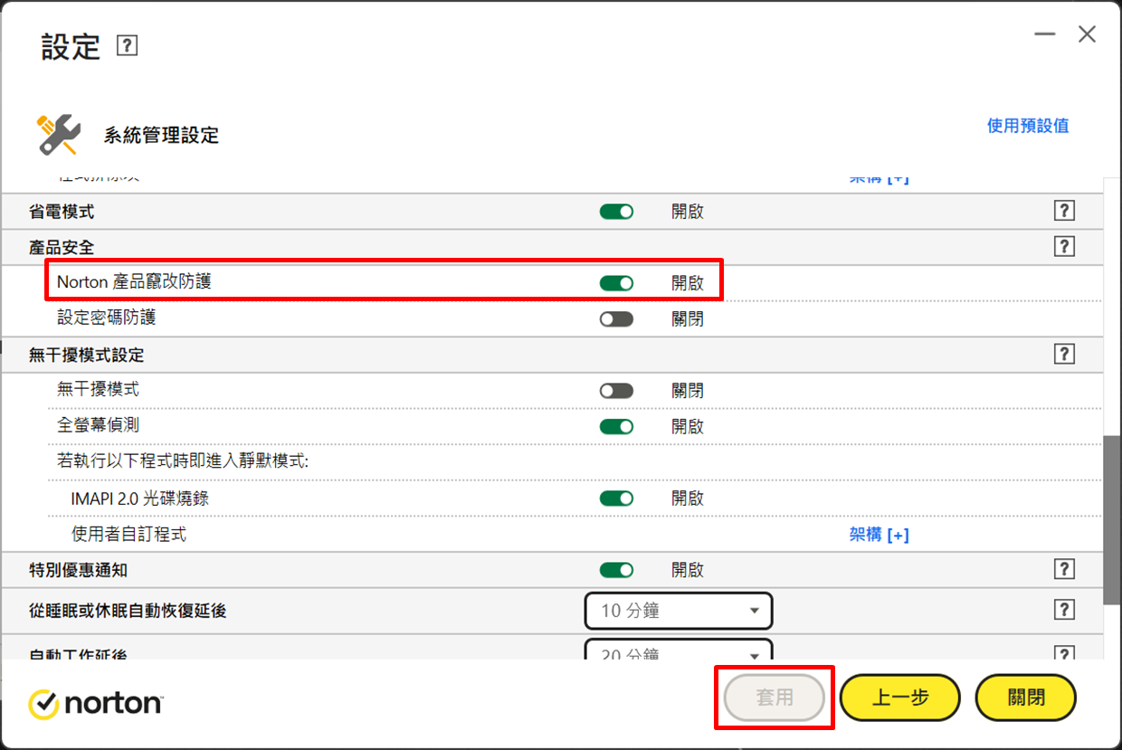Turn off 省電模式 toggle
The image size is (1122, 750).
[x=616, y=212]
